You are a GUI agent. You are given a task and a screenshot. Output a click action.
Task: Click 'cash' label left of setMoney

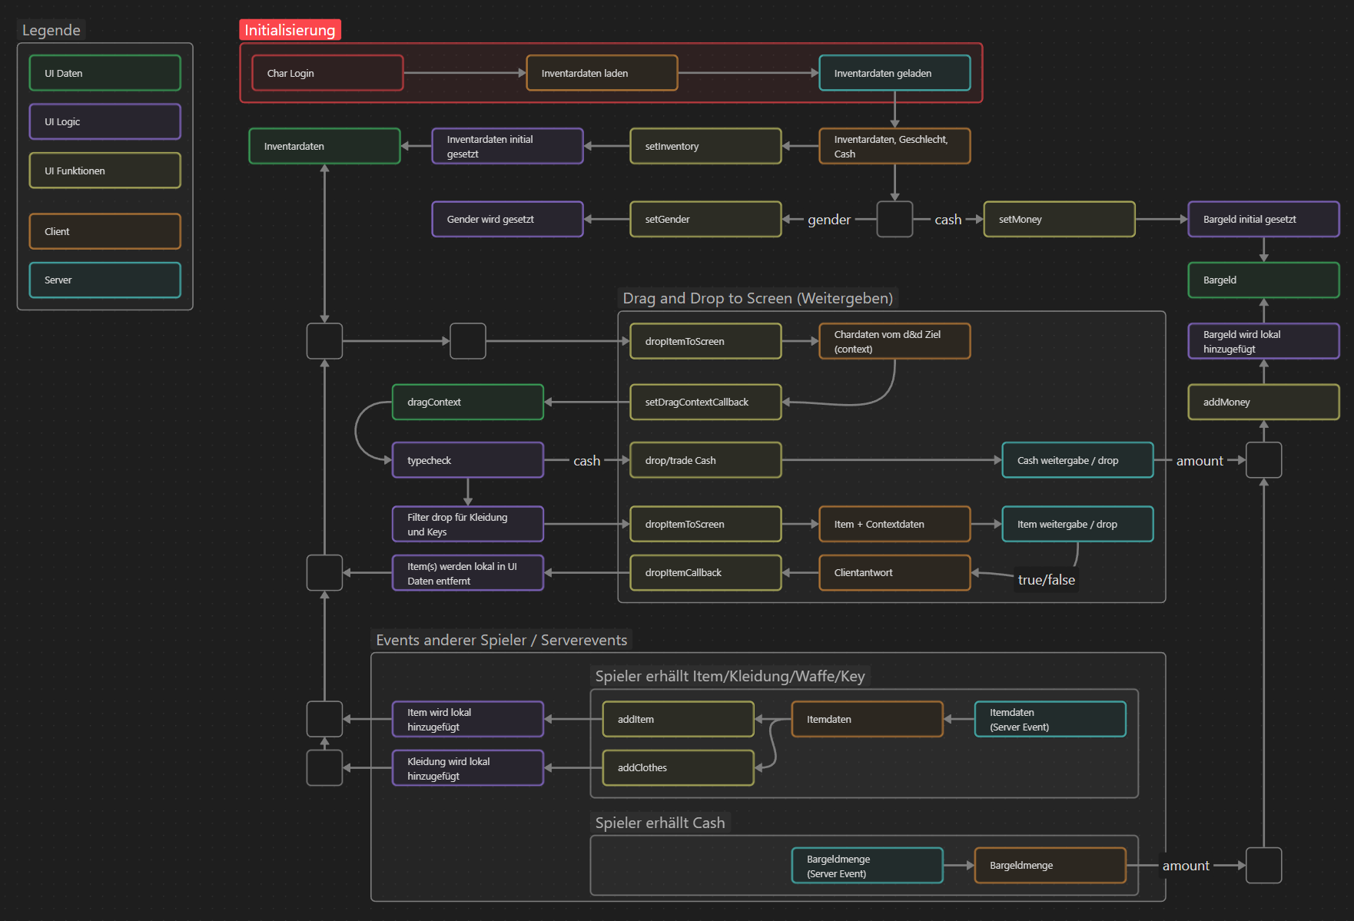coord(948,220)
